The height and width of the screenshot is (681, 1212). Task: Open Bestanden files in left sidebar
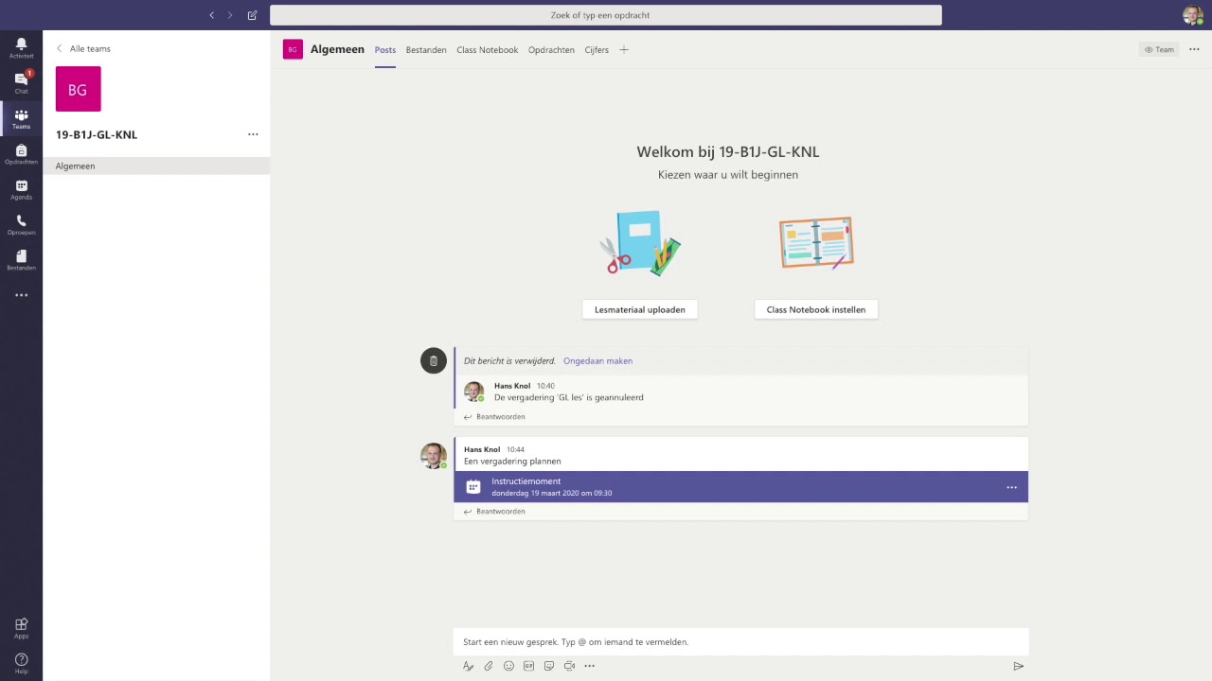coord(21,260)
